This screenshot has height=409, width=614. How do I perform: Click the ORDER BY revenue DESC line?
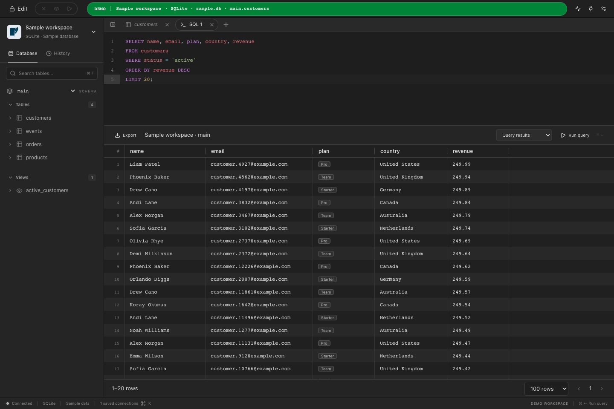(x=158, y=70)
